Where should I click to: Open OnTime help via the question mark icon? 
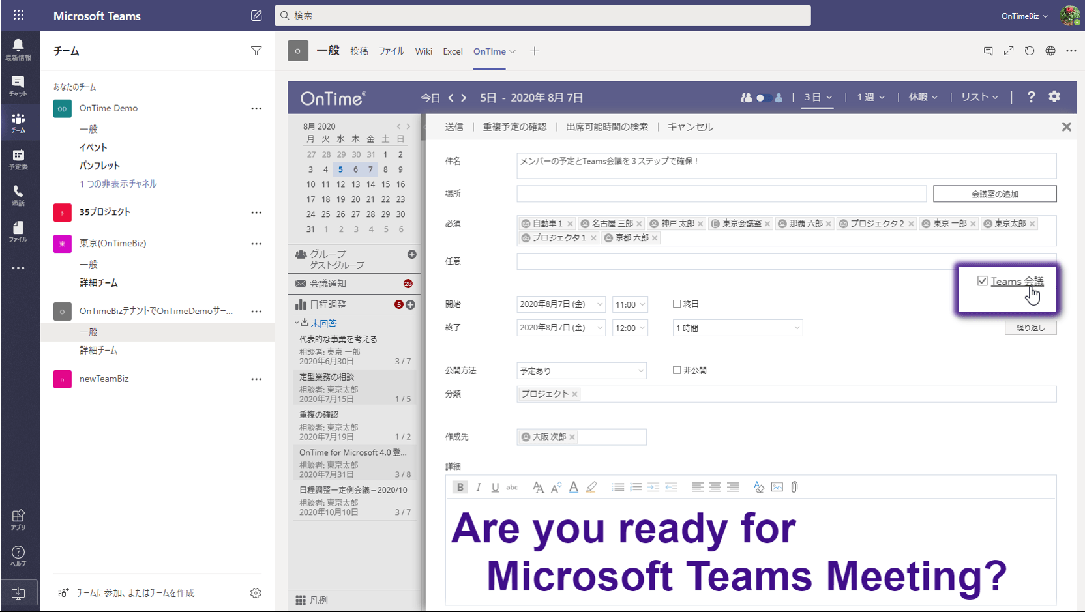coord(1031,96)
